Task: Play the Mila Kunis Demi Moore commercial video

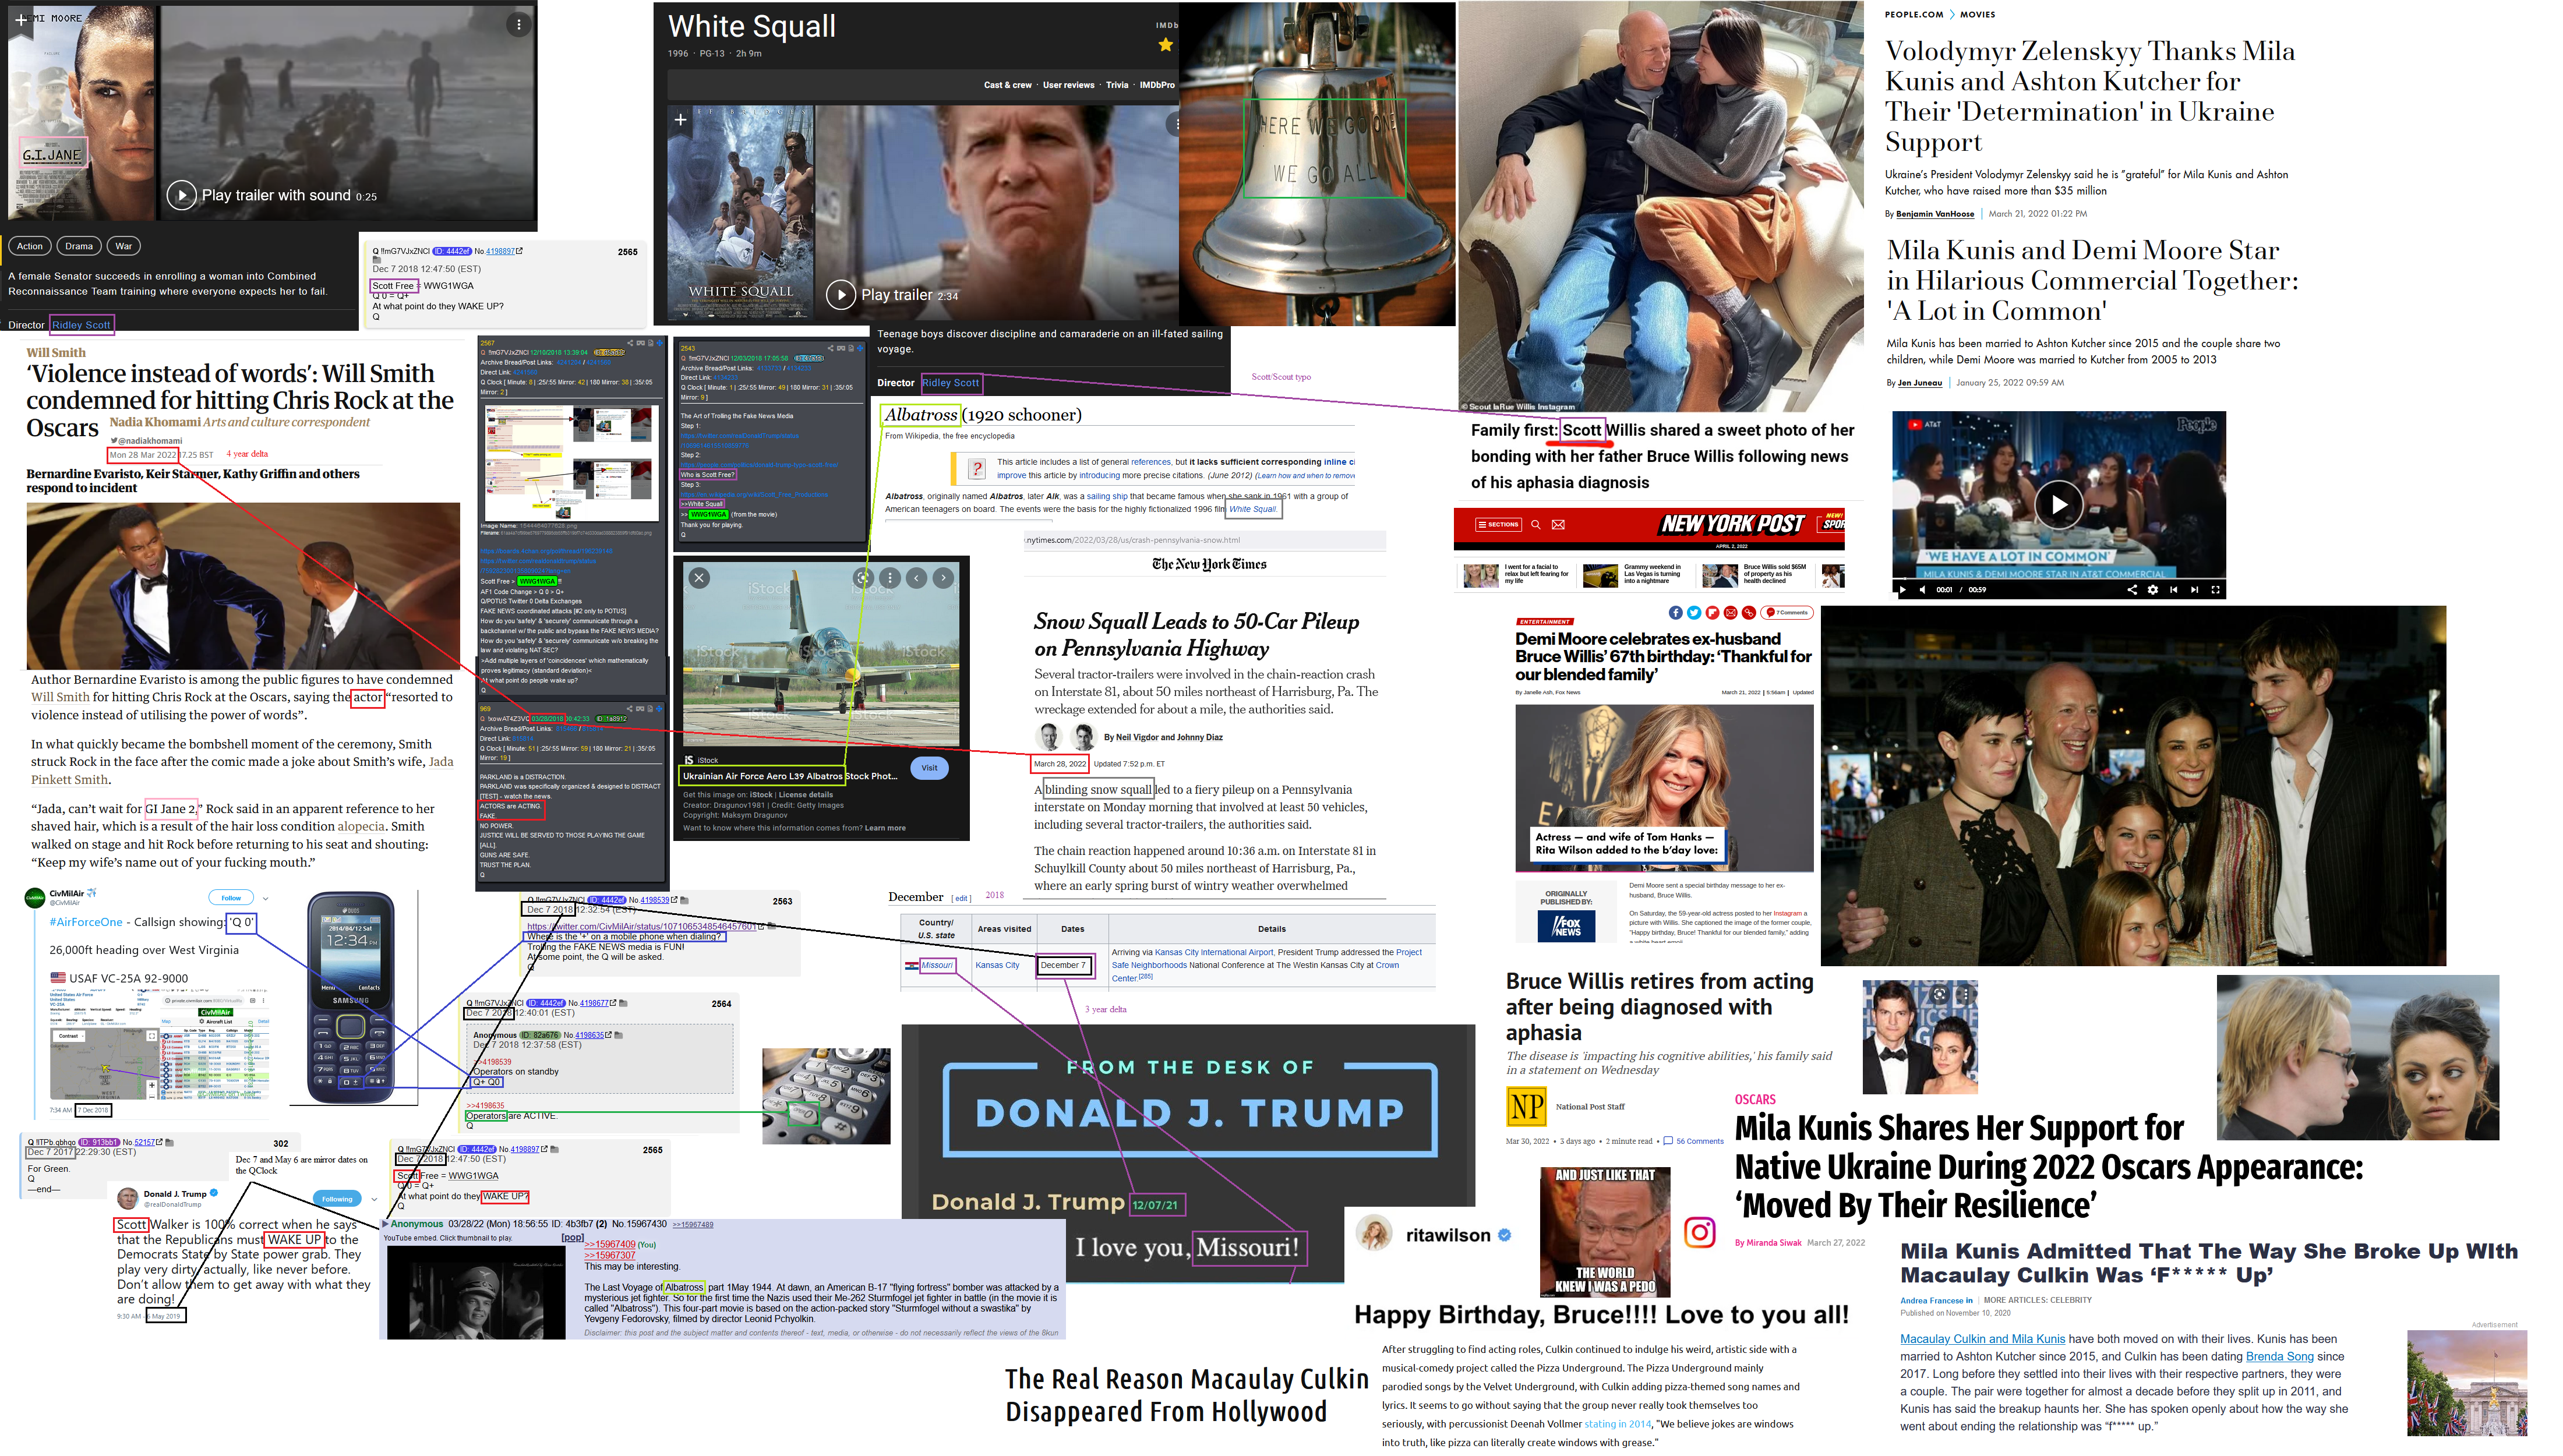Action: point(2059,504)
